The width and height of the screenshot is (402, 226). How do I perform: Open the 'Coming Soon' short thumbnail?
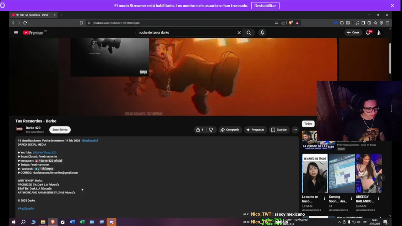342,173
